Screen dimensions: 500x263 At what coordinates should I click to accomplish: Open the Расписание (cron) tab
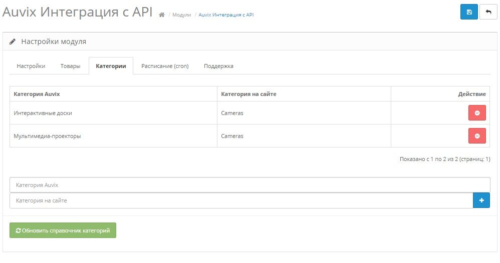click(165, 66)
